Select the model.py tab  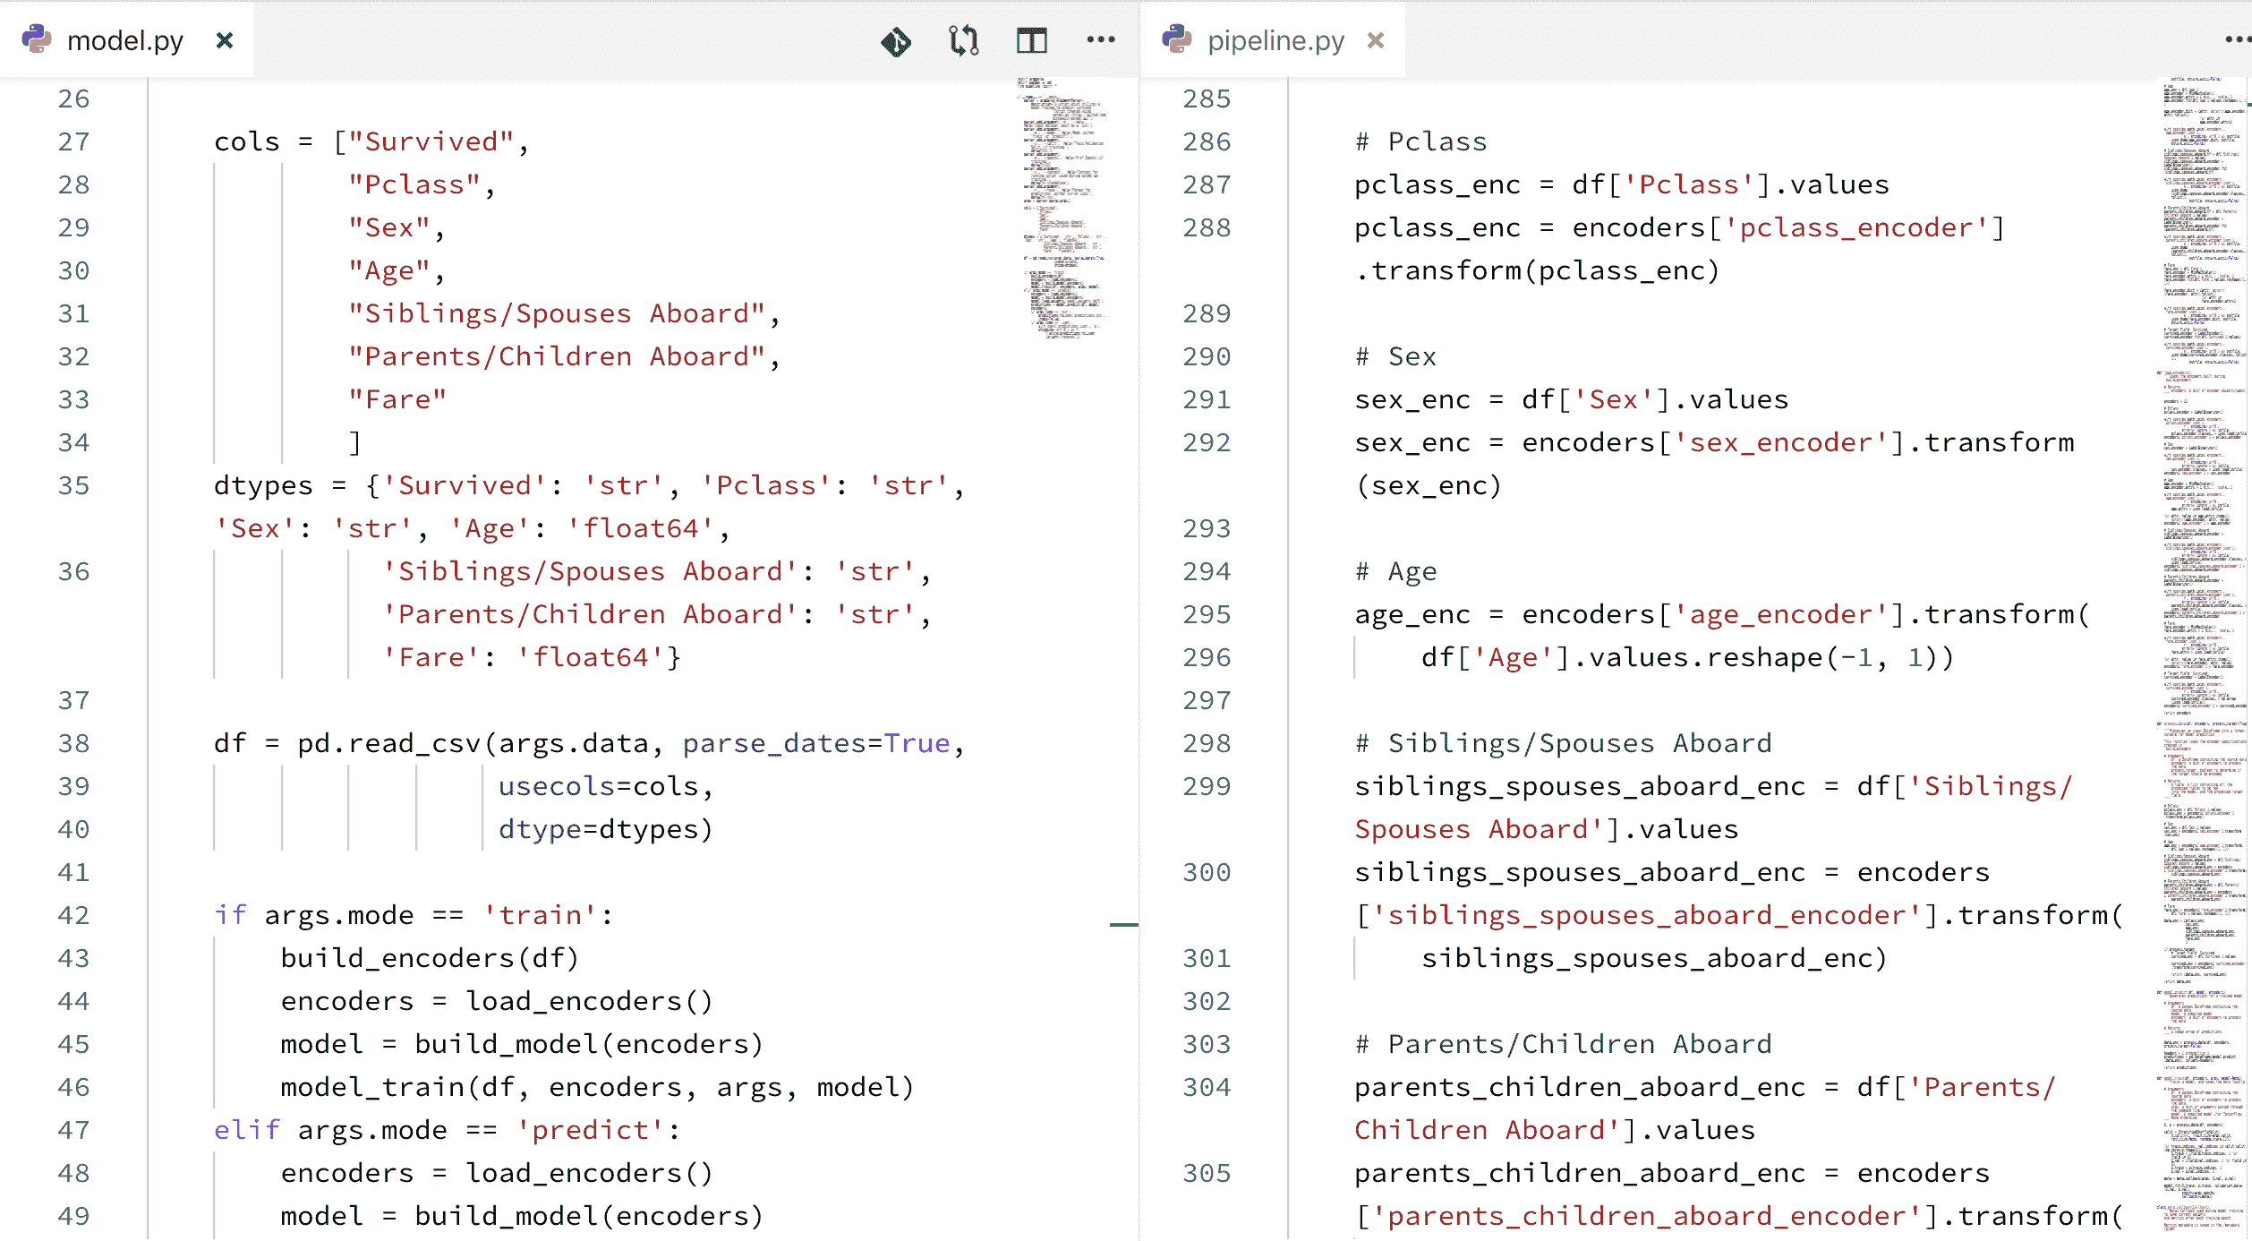click(124, 39)
